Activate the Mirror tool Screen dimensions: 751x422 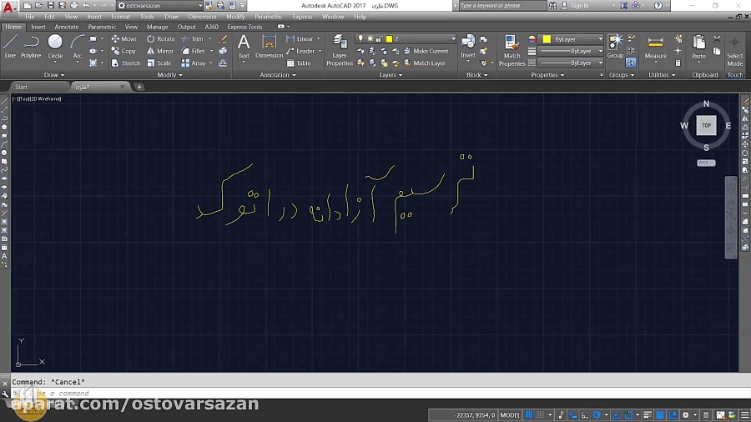pos(160,51)
